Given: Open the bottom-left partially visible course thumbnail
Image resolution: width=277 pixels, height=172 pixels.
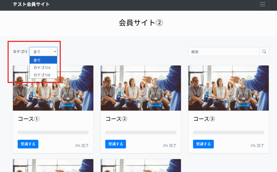Looking at the screenshot, I should point(53,166).
